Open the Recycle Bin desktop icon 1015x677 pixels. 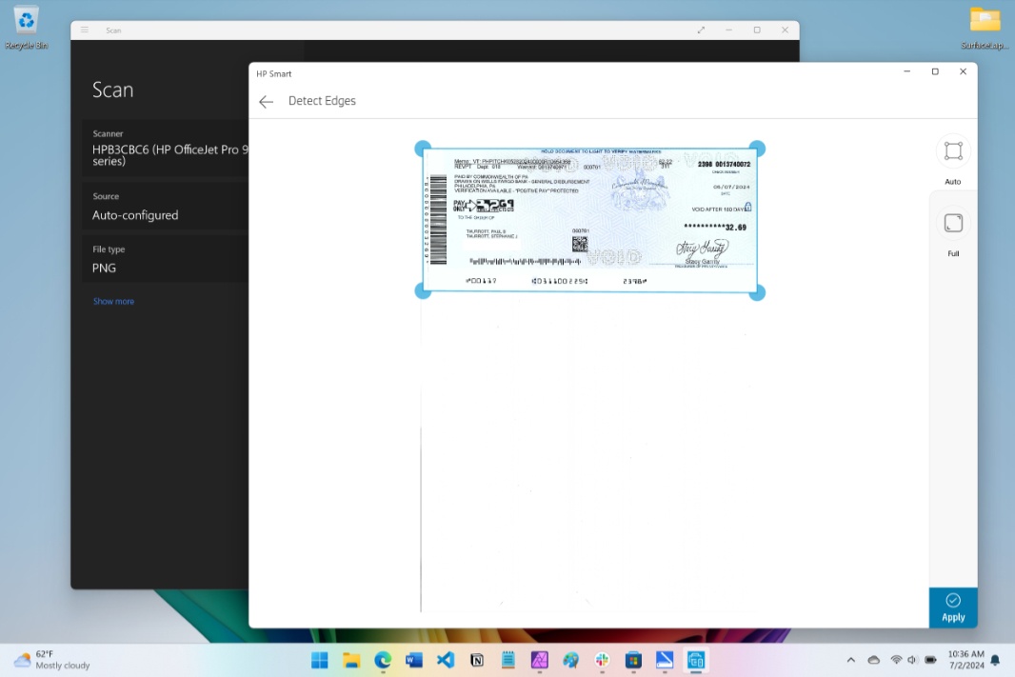click(26, 28)
